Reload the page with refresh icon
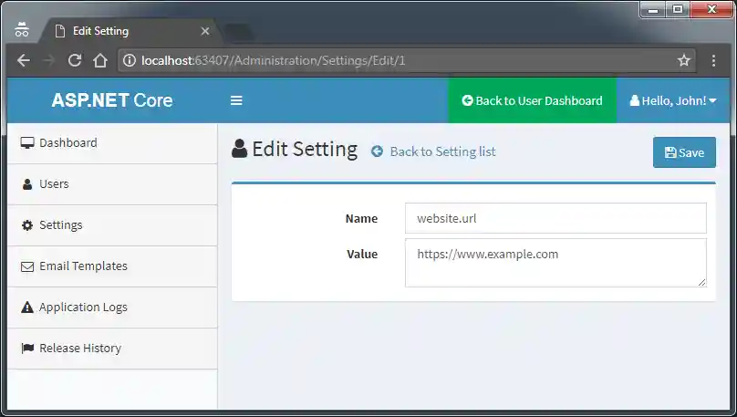The height and width of the screenshot is (417, 737). tap(75, 60)
